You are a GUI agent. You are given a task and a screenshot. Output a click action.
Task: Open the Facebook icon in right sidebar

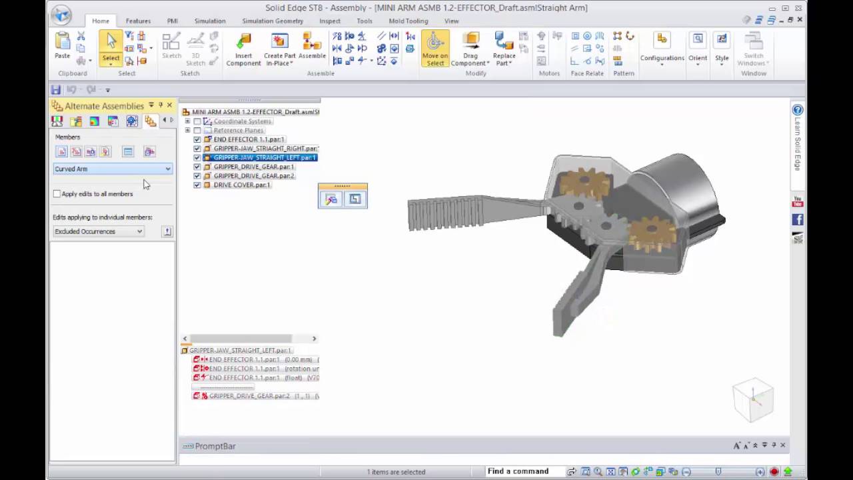797,219
